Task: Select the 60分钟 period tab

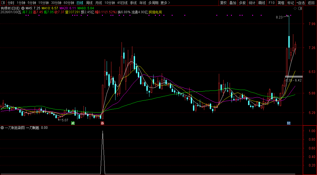Action: point(69,3)
